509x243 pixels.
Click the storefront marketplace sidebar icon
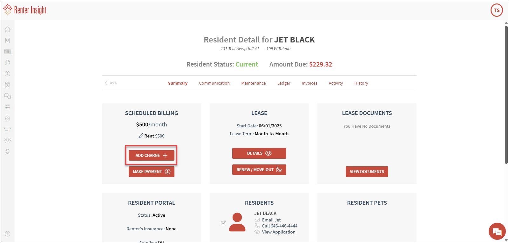click(x=8, y=130)
